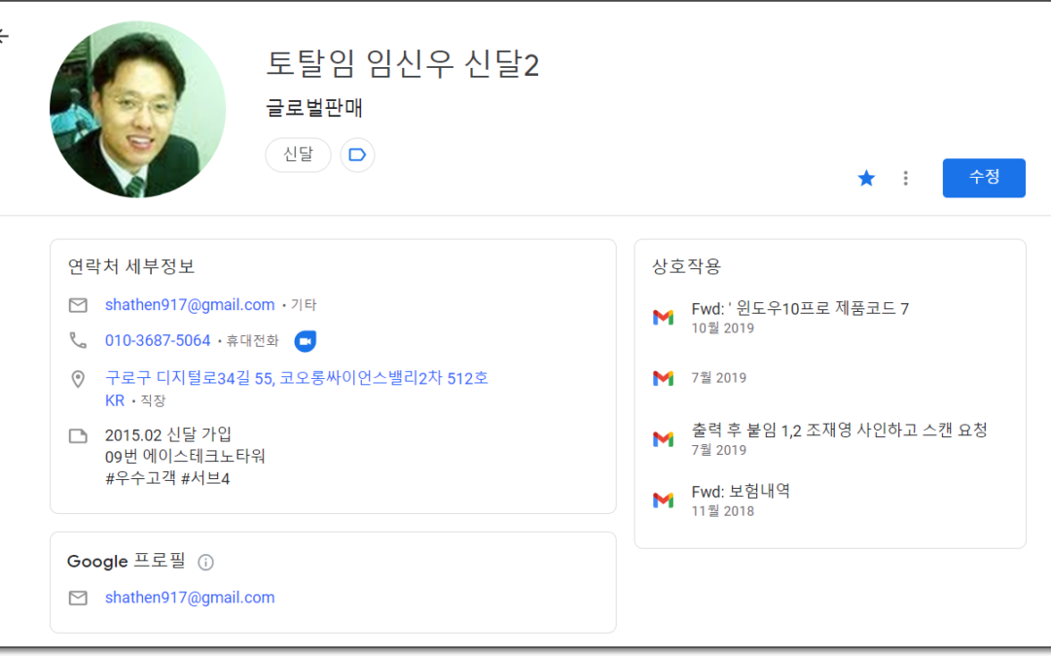Click the 연락처 세부정보 heading
Image resolution: width=1051 pixels, height=656 pixels.
pyautogui.click(x=130, y=266)
